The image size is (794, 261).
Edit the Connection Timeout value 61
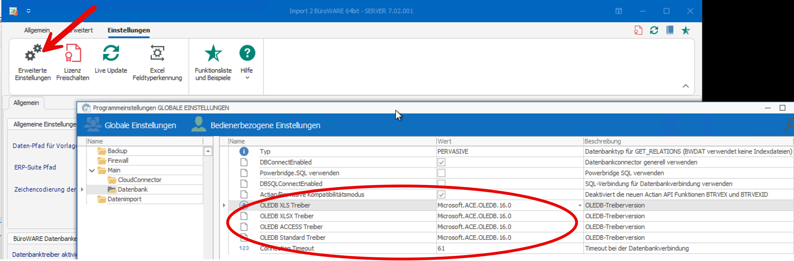click(x=510, y=248)
